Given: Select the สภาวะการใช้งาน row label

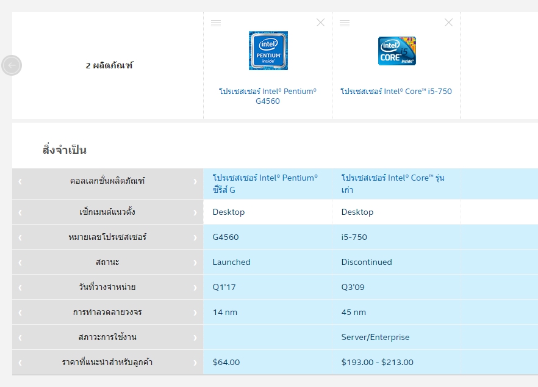Looking at the screenshot, I should [107, 337].
